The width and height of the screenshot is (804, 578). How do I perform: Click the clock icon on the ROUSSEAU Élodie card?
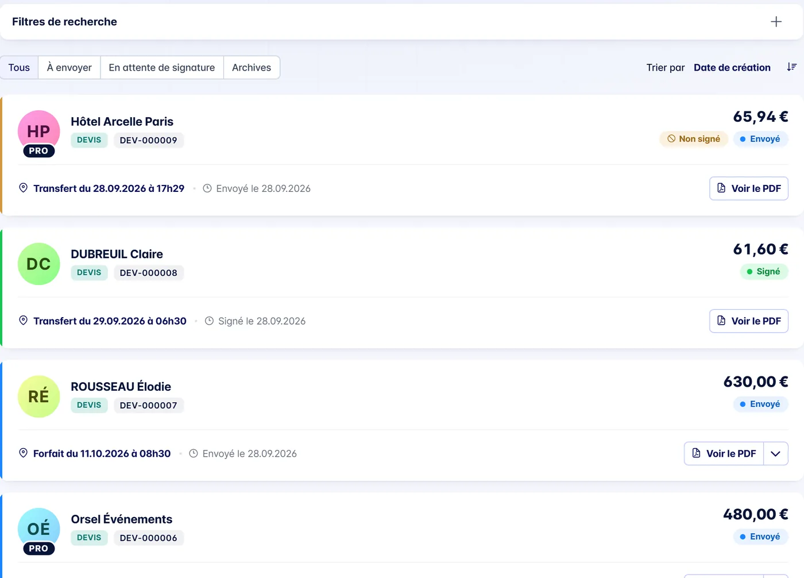pyautogui.click(x=194, y=453)
